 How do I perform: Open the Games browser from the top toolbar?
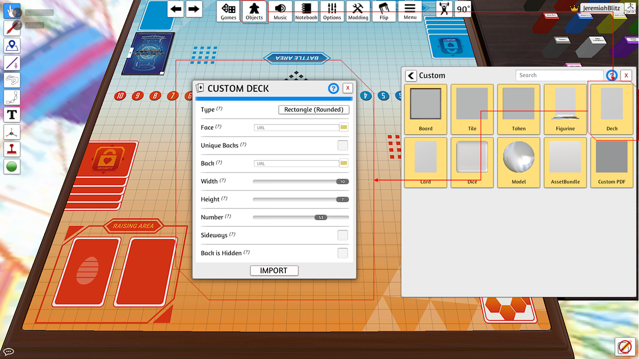(x=228, y=11)
